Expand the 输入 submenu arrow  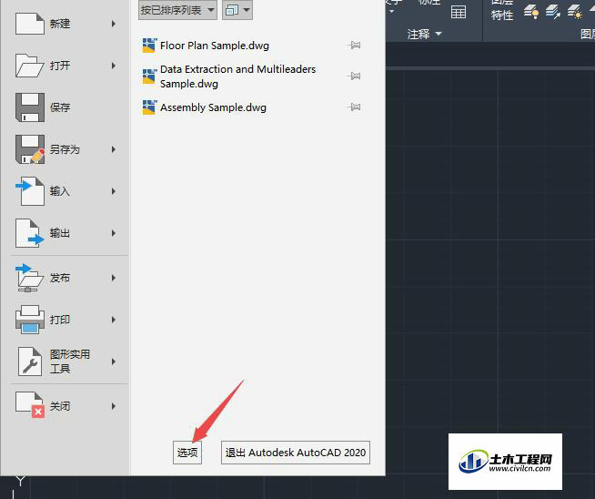[x=114, y=191]
